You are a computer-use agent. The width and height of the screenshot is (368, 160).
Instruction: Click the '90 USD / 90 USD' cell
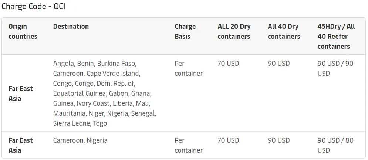(x=335, y=68)
